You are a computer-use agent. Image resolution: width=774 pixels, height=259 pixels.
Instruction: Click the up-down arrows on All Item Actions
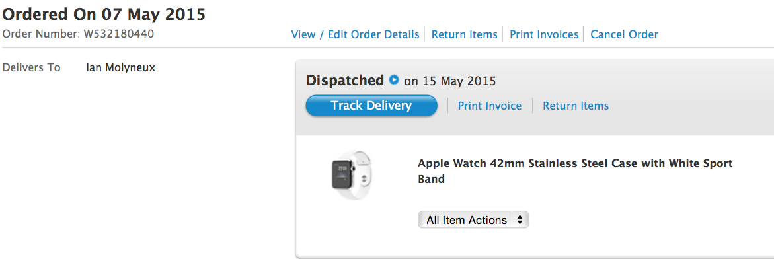pos(520,220)
